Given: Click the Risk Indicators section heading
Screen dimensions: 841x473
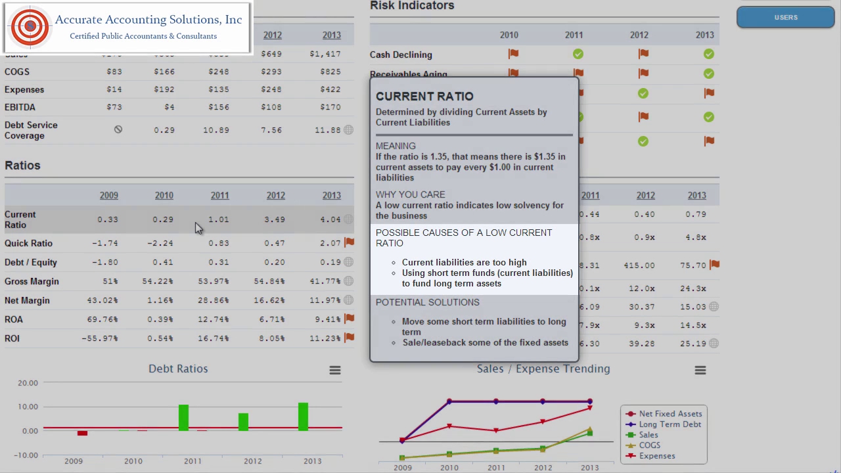Looking at the screenshot, I should (x=412, y=6).
